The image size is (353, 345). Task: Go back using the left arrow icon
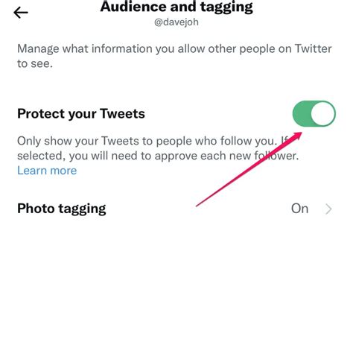(x=21, y=13)
